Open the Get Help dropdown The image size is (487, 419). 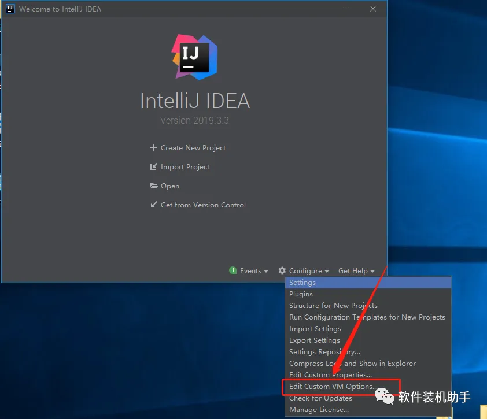point(356,271)
